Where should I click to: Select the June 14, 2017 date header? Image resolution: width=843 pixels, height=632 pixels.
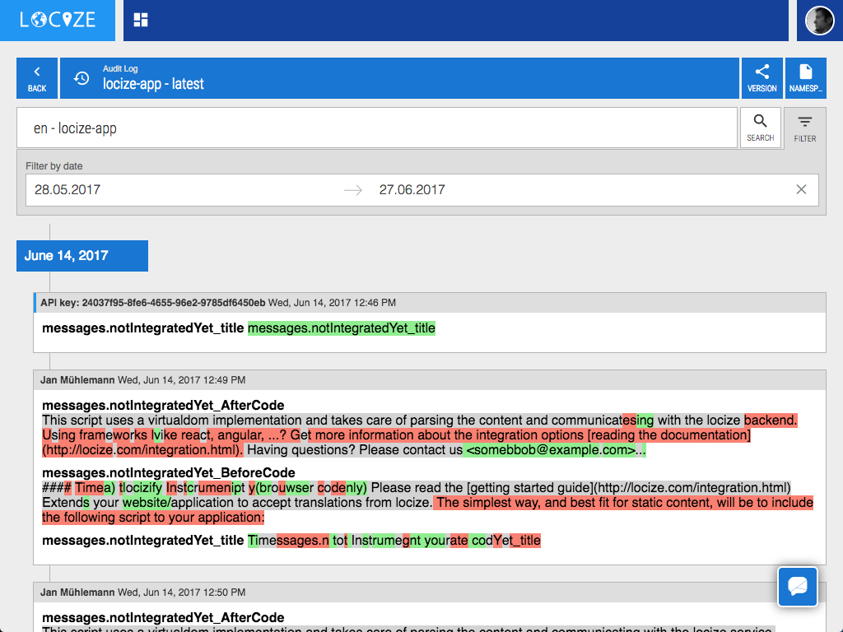pos(82,256)
